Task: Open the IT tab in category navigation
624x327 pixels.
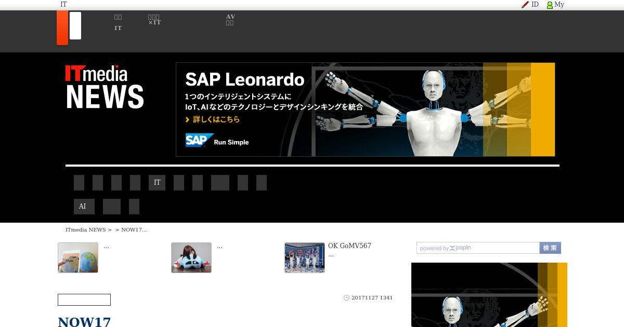Action: [x=157, y=183]
